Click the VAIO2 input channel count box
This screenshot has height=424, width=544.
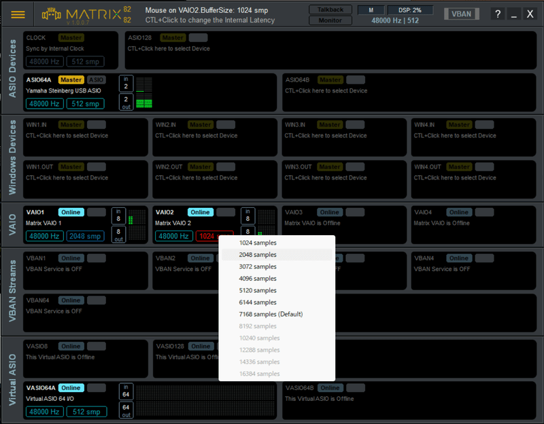248,215
